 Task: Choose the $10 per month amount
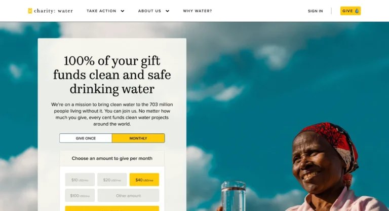[80, 180]
